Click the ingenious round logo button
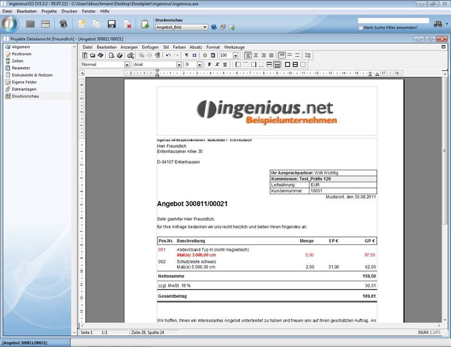The image size is (451, 347). tap(10, 24)
